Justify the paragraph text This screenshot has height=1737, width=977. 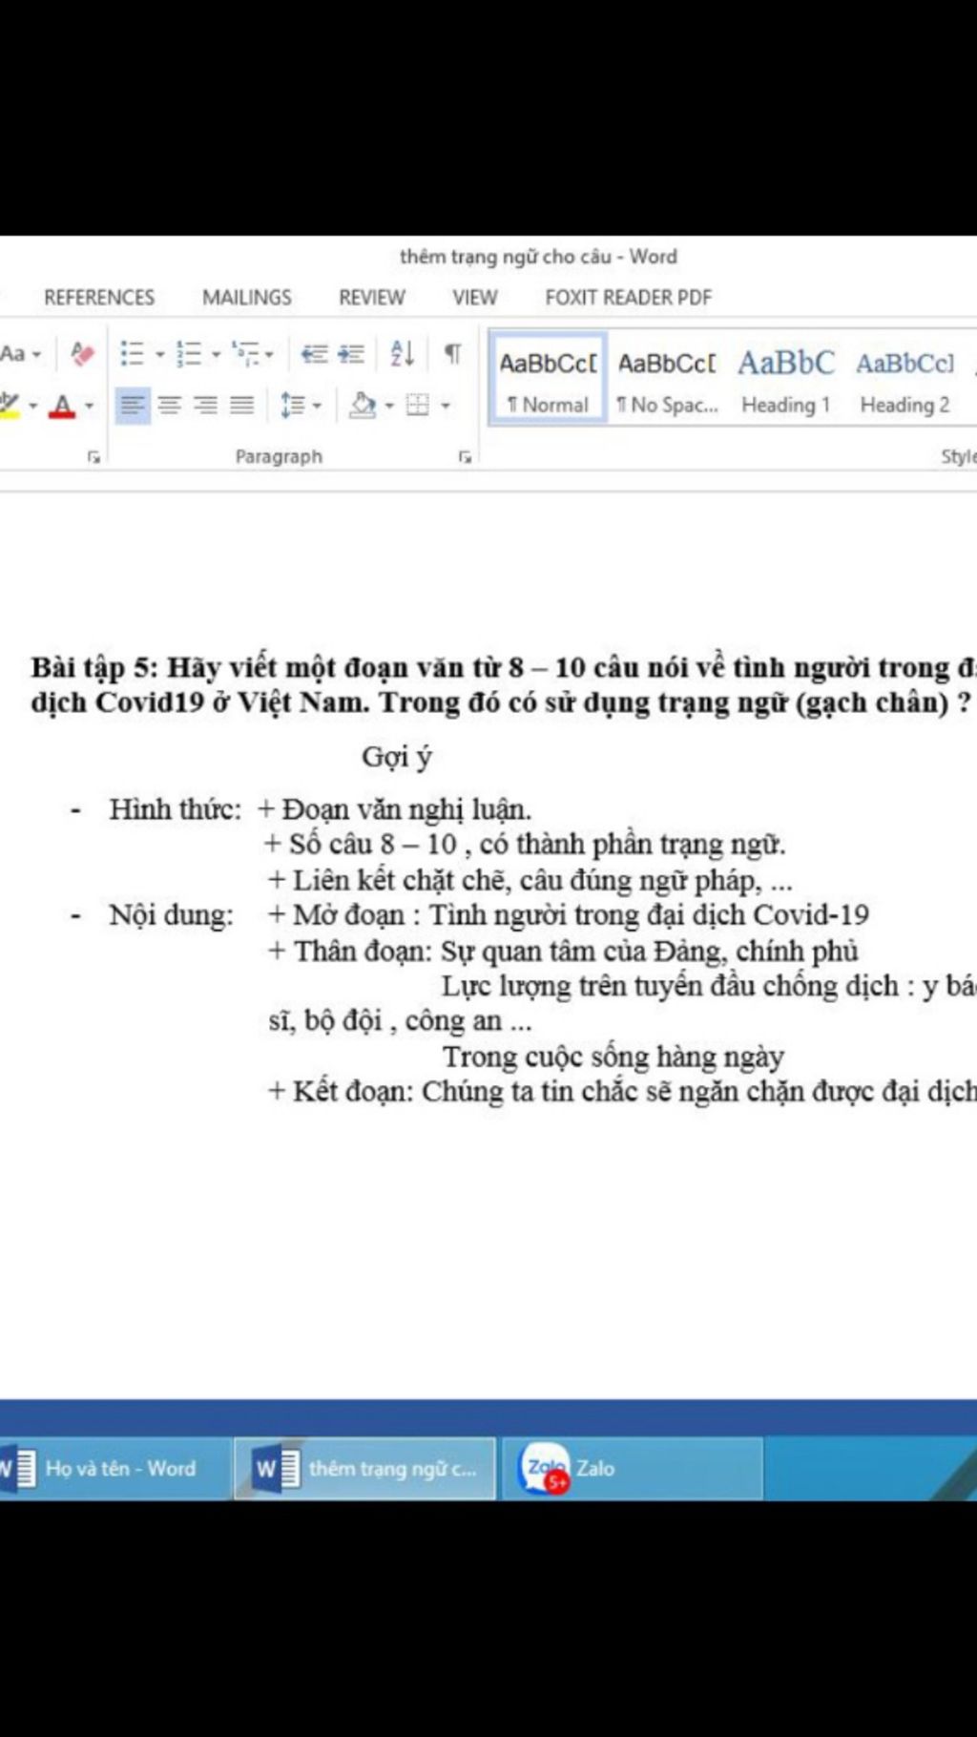(242, 406)
